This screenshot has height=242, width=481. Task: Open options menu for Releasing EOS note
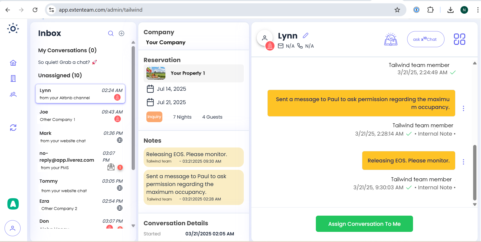(463, 162)
